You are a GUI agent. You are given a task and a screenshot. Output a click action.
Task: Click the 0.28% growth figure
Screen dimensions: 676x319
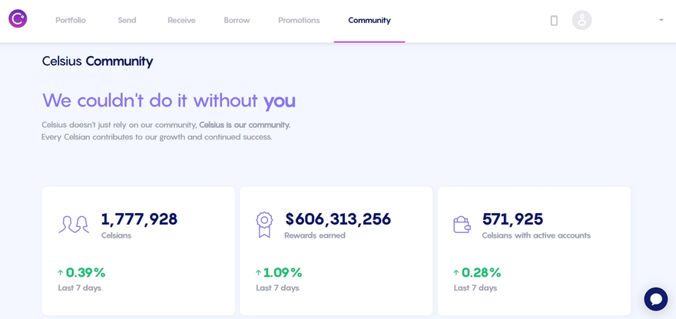[481, 272]
